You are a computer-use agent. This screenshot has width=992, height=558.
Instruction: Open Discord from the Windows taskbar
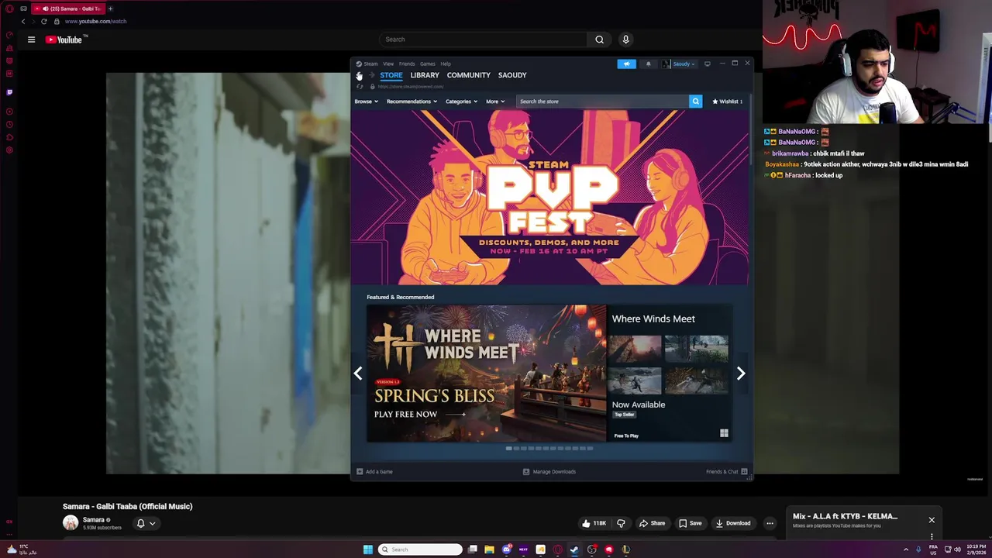pyautogui.click(x=506, y=549)
